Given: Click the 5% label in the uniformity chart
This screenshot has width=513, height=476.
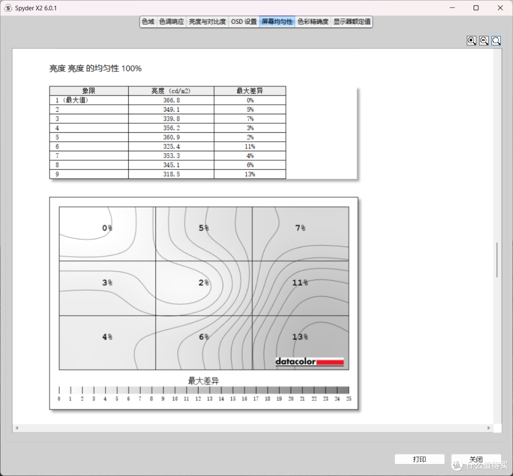Looking at the screenshot, I should [x=204, y=228].
